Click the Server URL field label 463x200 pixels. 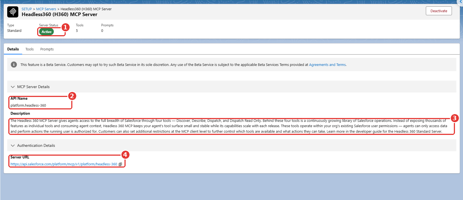point(20,157)
